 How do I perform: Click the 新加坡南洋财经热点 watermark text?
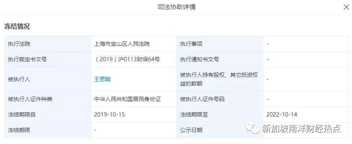[302, 128]
